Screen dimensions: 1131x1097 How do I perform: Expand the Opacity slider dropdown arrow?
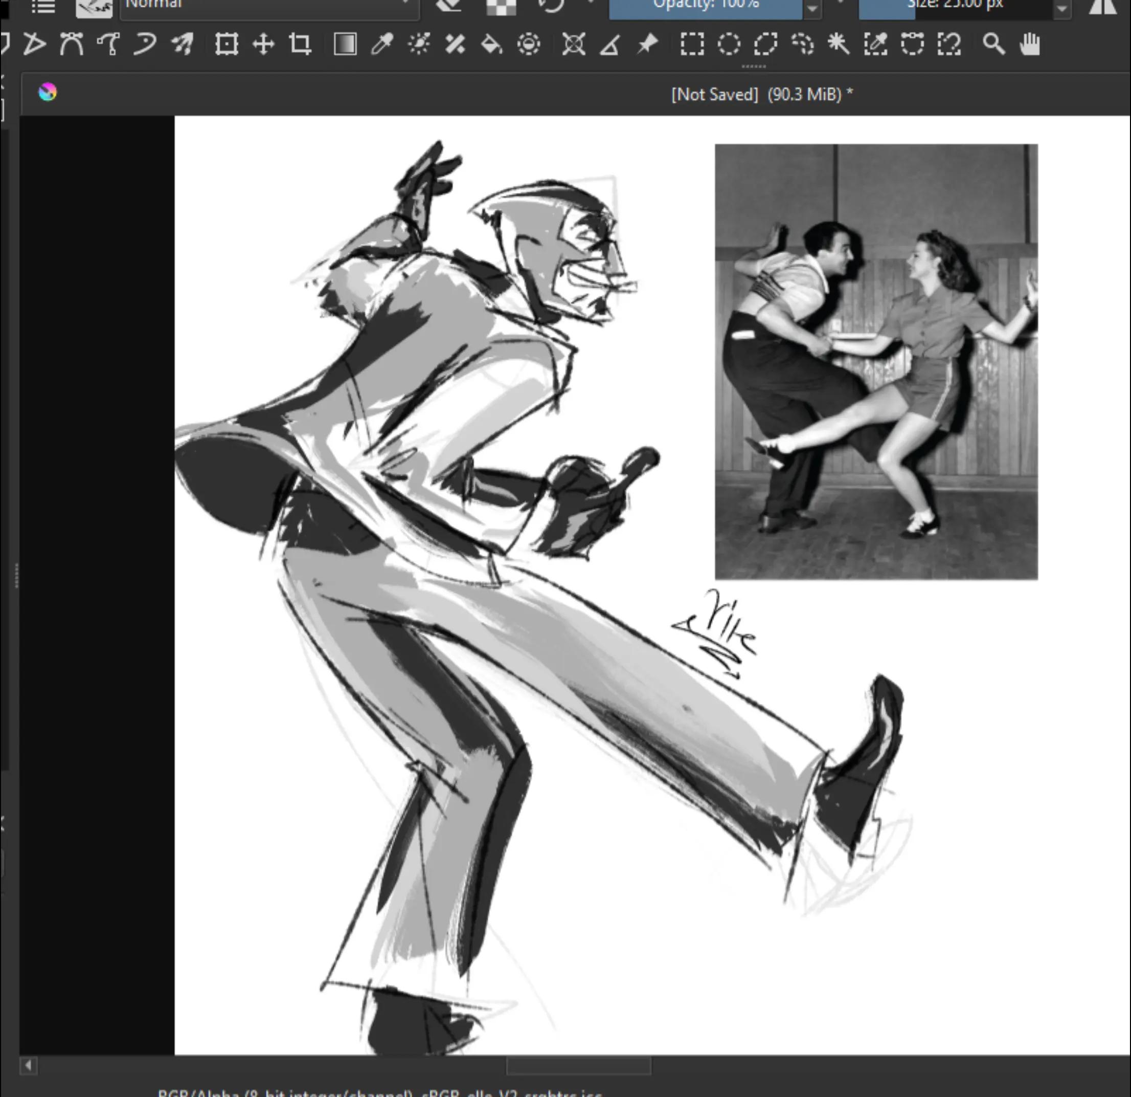tap(812, 8)
